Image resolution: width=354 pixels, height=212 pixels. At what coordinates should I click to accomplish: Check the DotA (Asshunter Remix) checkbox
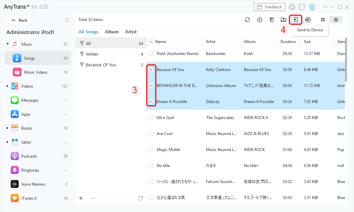151,53
